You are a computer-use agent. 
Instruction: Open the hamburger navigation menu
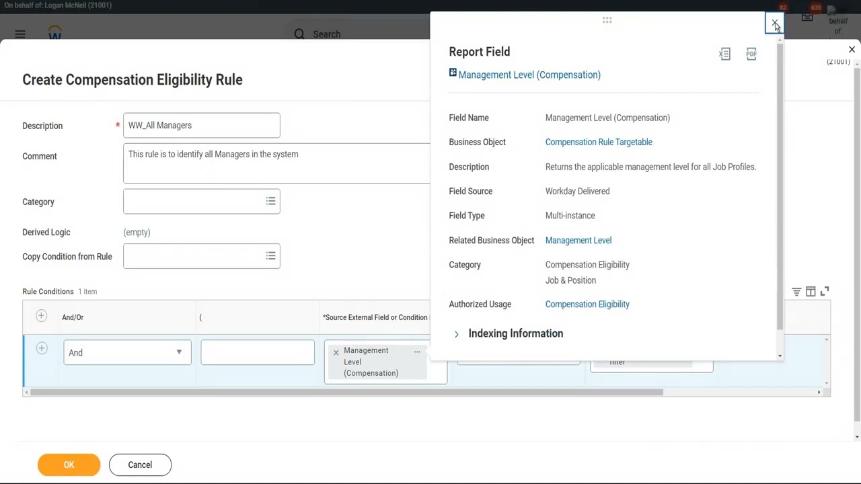coord(20,34)
